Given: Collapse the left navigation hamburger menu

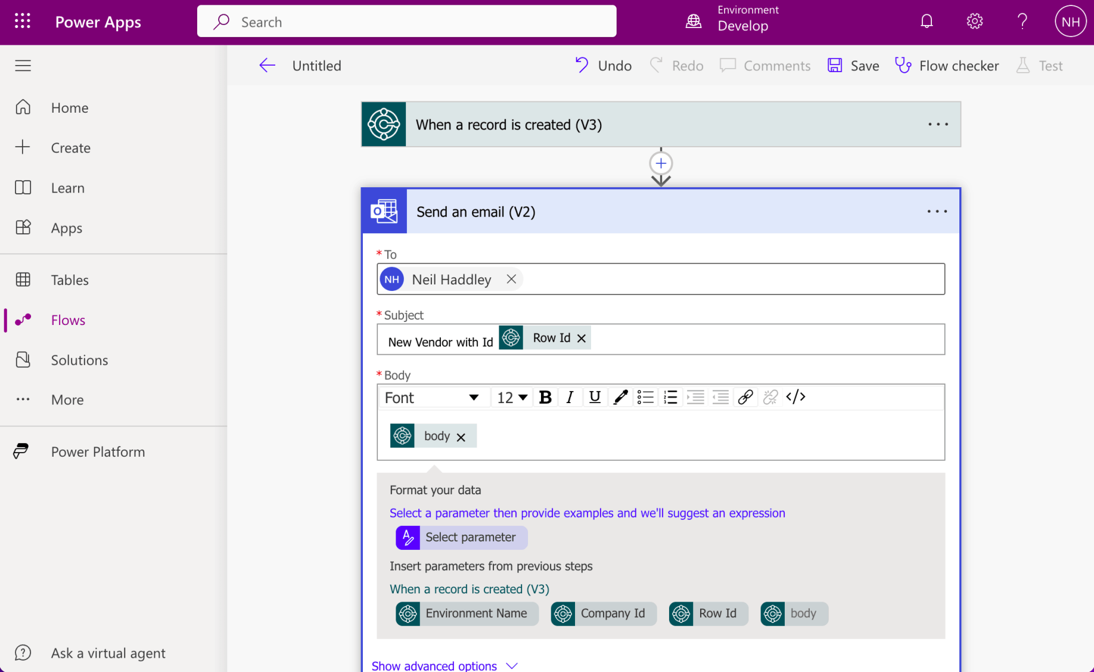Looking at the screenshot, I should pos(23,66).
